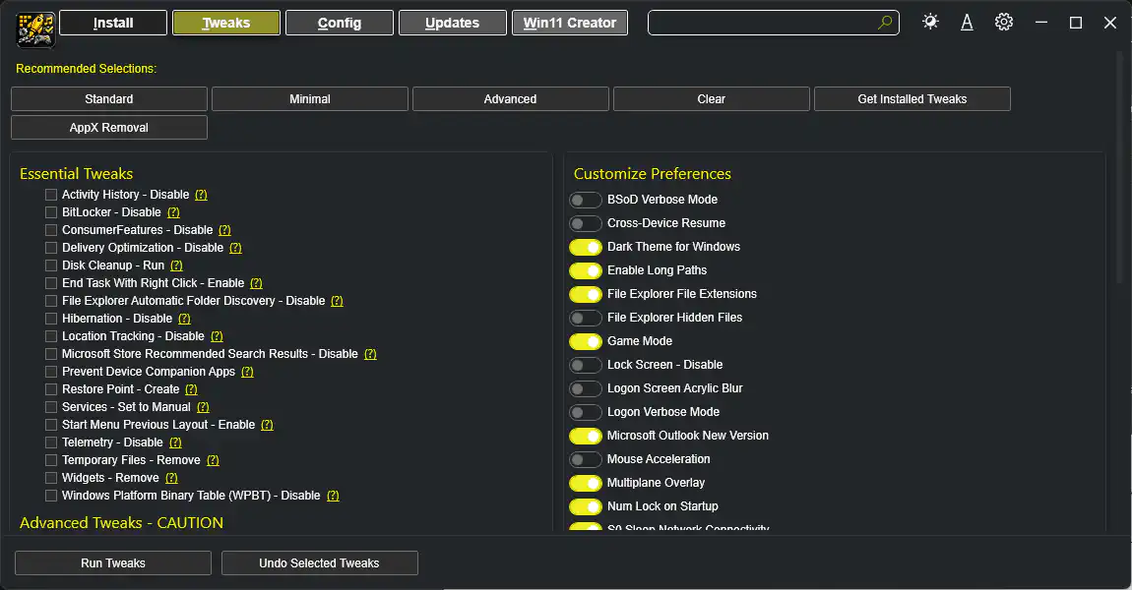Select the Tweaks tab

(x=226, y=23)
